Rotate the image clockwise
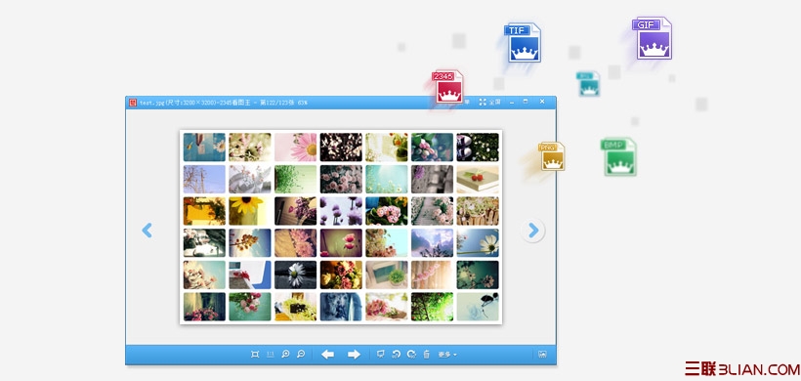Image resolution: width=801 pixels, height=381 pixels. point(411,355)
